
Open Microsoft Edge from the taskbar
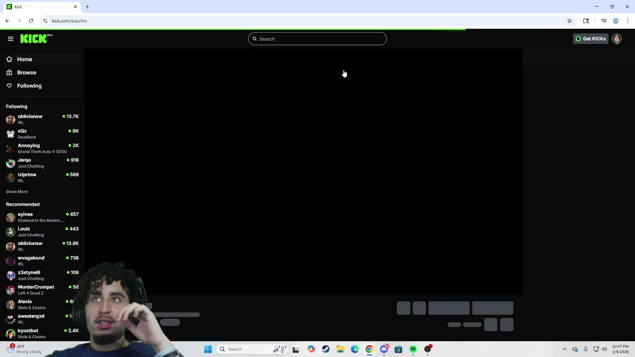tap(355, 349)
